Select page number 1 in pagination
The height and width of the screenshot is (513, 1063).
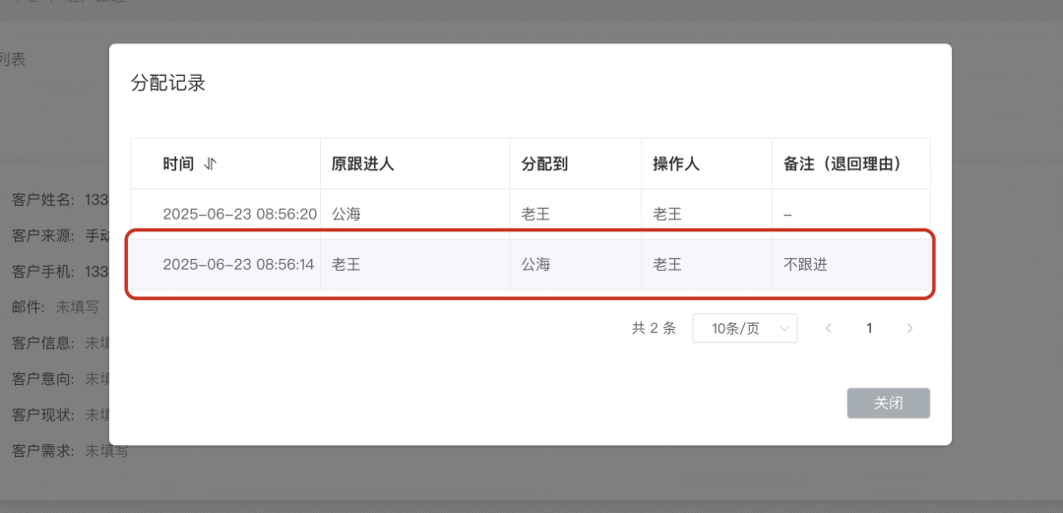click(x=869, y=329)
